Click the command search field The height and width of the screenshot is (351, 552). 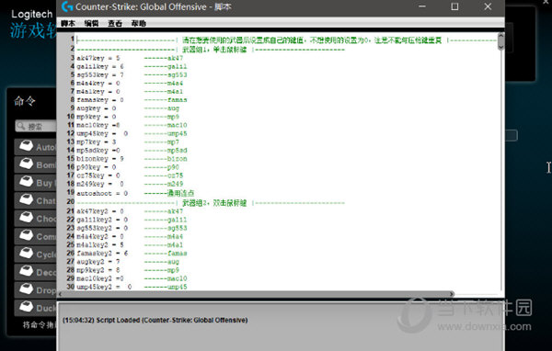[36, 126]
